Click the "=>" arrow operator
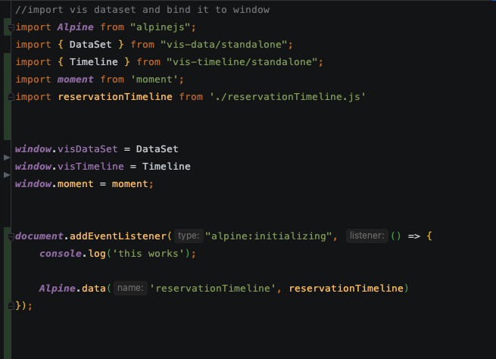The image size is (496, 359). coord(413,236)
